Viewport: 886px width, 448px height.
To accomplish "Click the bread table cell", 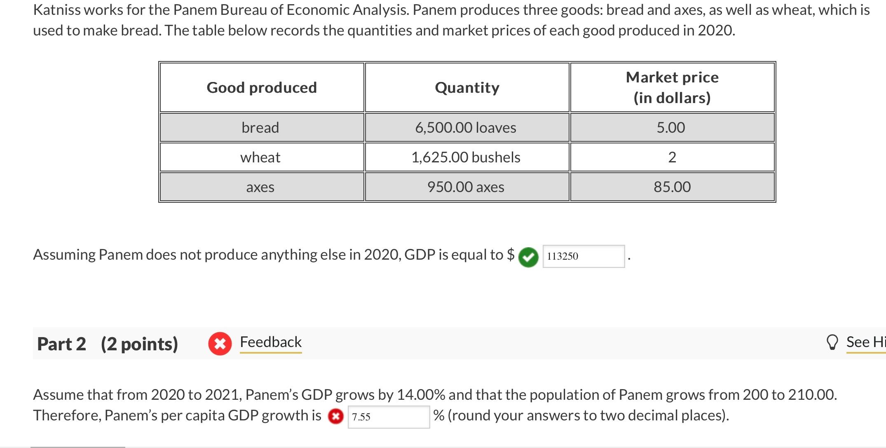I will pos(262,127).
